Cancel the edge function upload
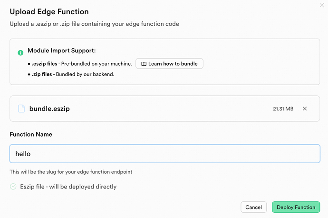 [x=254, y=207]
